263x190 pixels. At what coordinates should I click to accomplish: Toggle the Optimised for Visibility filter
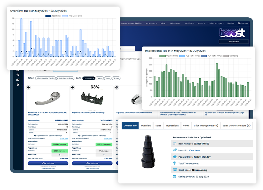point(45,78)
